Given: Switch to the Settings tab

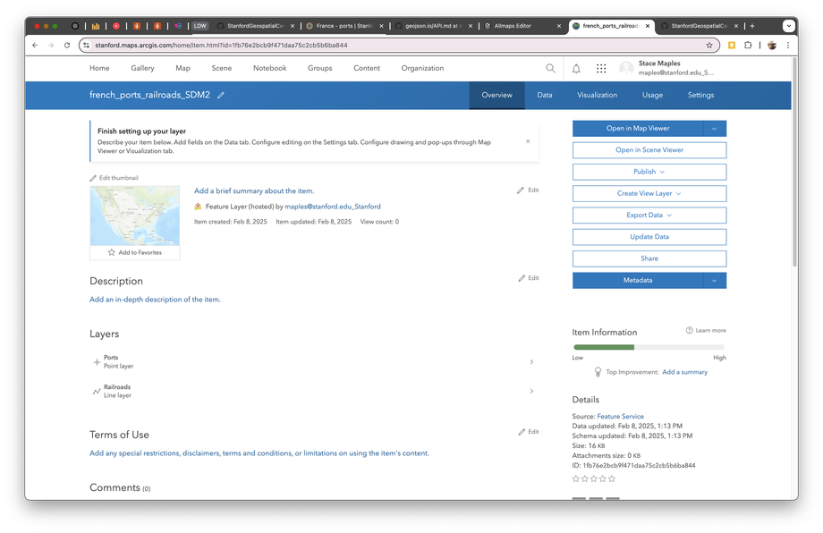Looking at the screenshot, I should click(700, 95).
